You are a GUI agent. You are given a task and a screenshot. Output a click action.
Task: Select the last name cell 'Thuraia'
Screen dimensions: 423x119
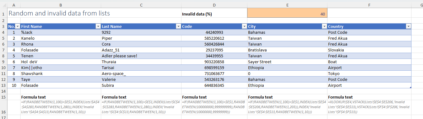(x=141, y=62)
